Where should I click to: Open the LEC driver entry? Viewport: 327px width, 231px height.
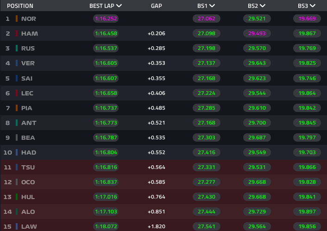(x=27, y=93)
